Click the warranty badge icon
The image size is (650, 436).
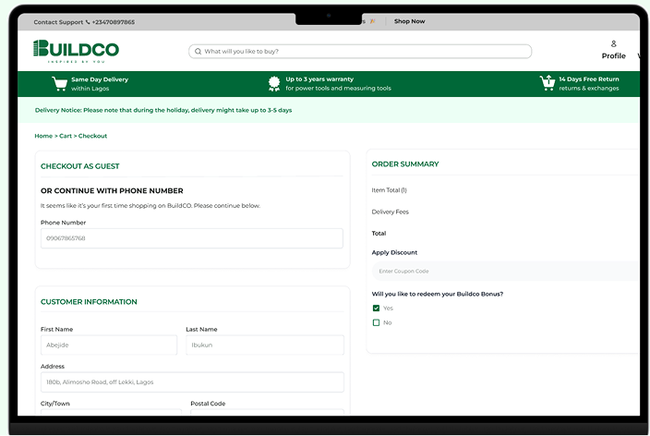[x=274, y=84]
